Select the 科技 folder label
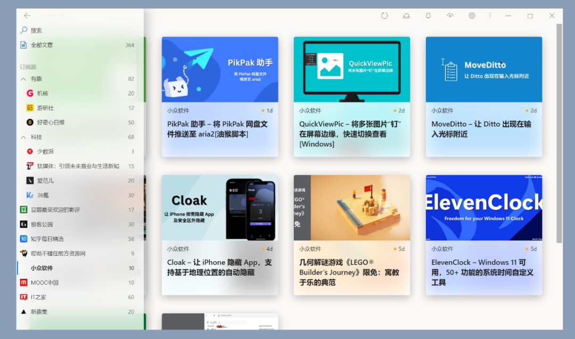This screenshot has height=339, width=575. point(36,137)
